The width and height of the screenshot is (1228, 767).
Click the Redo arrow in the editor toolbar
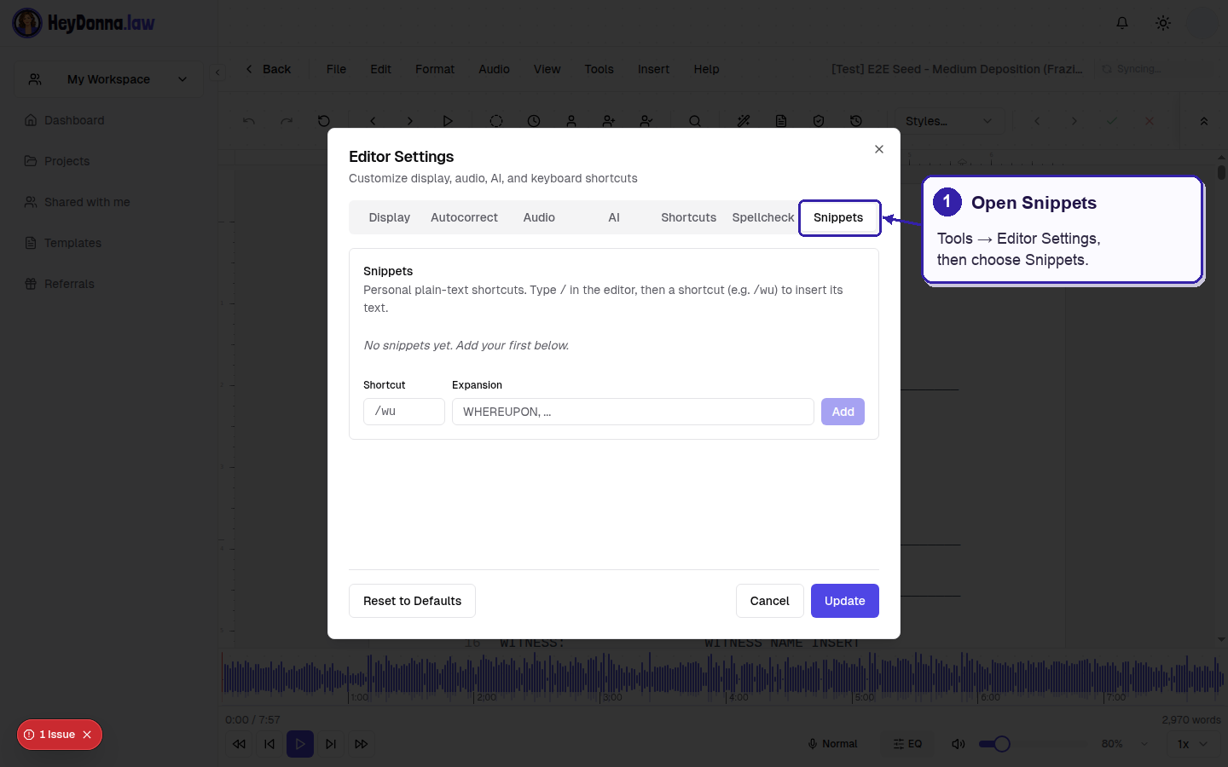pos(287,121)
